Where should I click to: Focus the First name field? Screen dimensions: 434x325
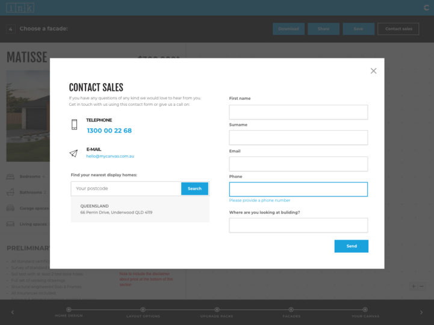(x=298, y=112)
